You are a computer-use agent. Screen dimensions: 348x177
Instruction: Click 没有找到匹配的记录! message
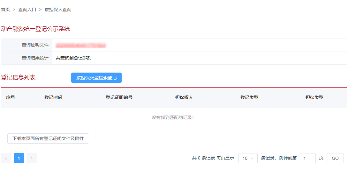pyautogui.click(x=173, y=117)
